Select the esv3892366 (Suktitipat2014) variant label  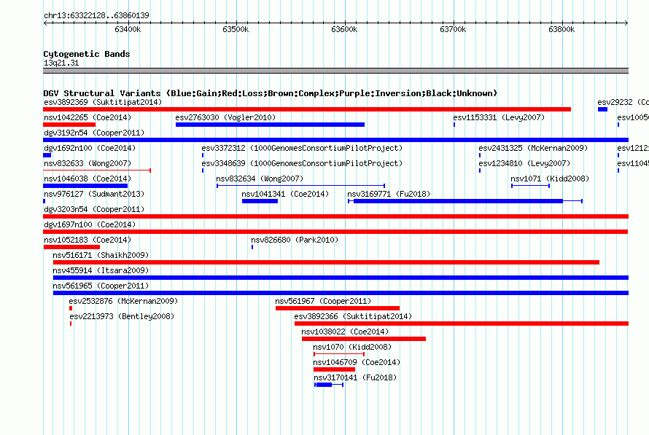pos(353,316)
